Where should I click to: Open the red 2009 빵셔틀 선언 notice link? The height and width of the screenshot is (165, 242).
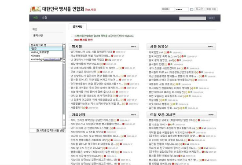[x=83, y=40]
